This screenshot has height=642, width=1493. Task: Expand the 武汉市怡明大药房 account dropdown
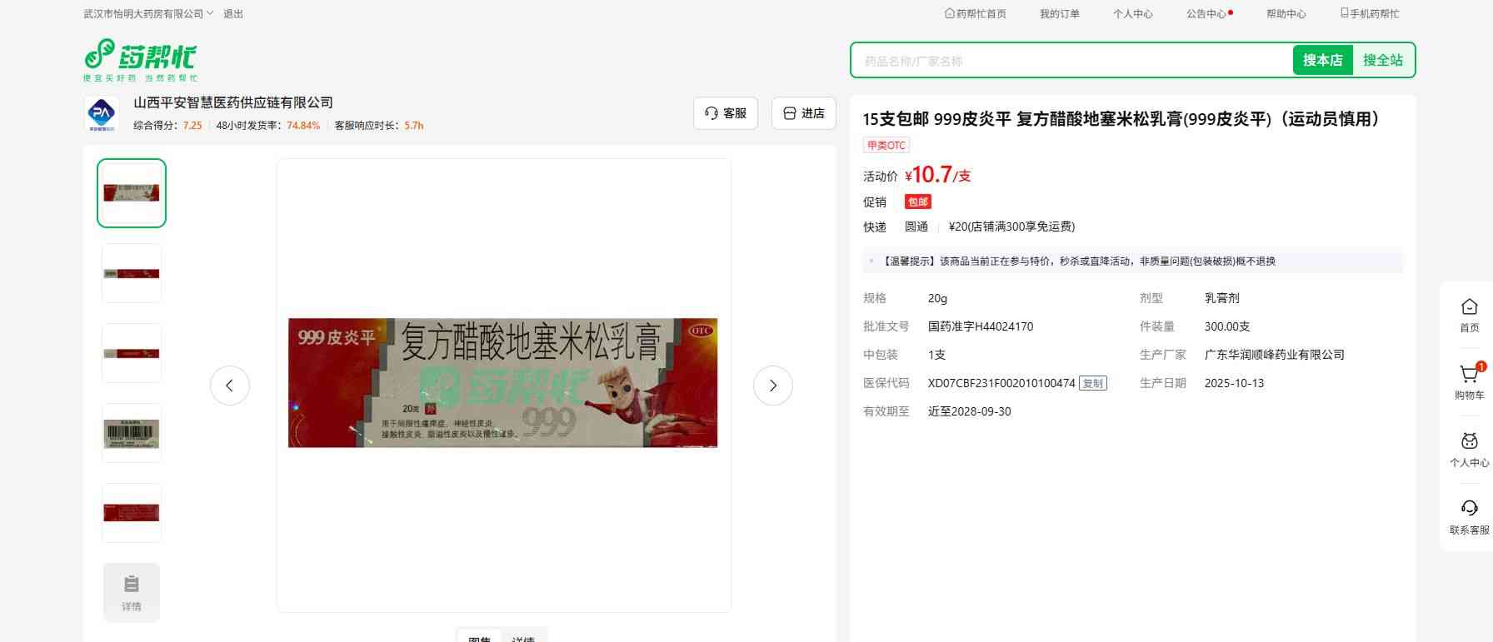148,14
